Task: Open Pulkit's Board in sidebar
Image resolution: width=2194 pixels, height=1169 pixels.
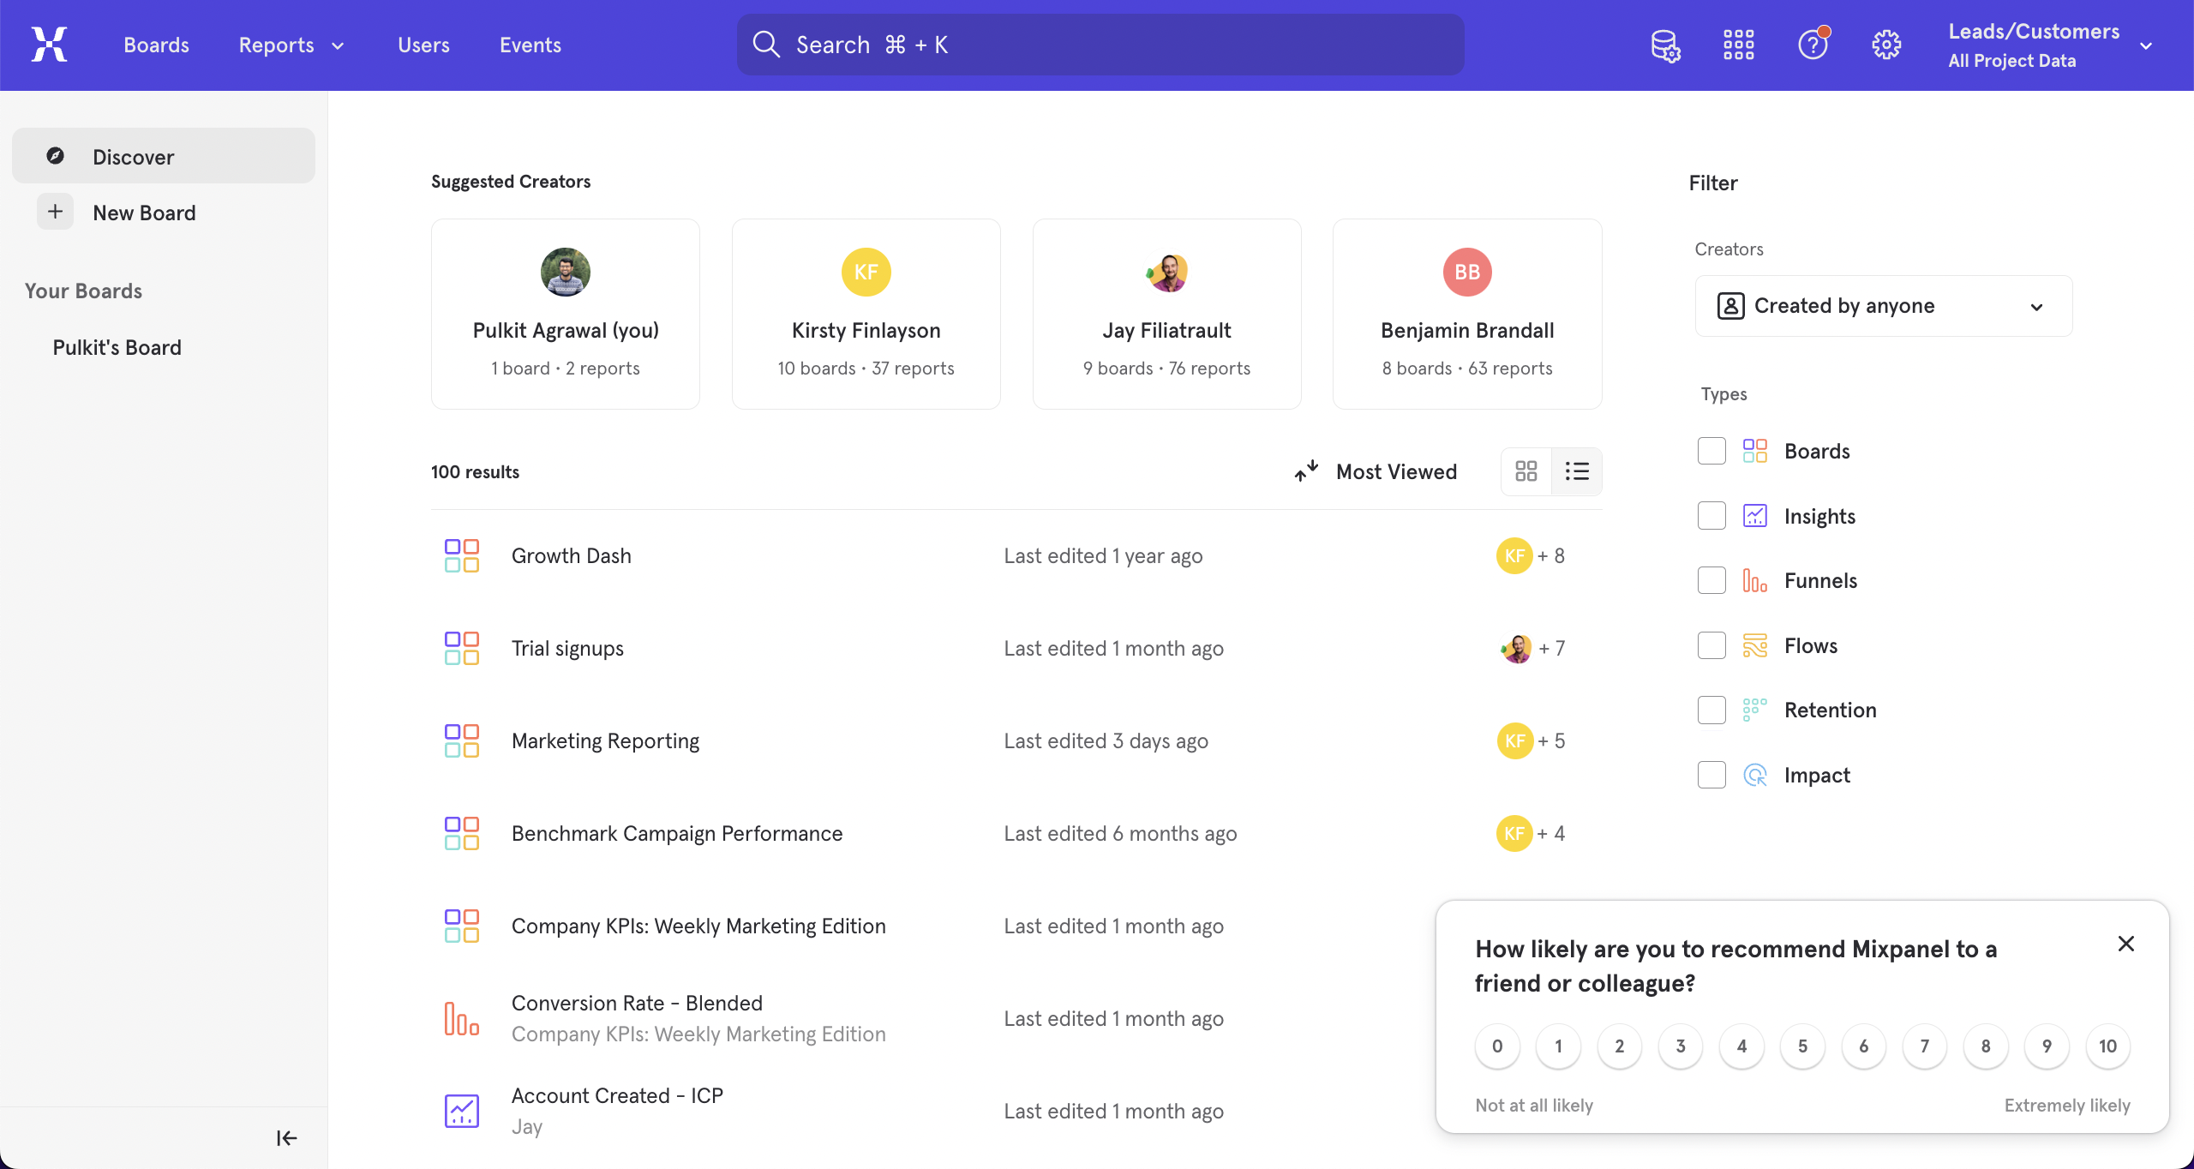Action: 117,347
